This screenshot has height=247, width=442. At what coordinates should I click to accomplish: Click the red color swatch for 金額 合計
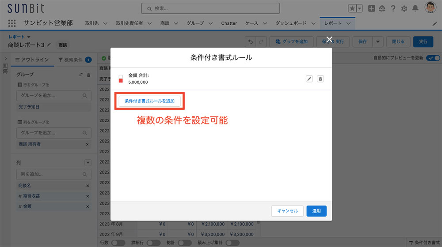click(121, 79)
